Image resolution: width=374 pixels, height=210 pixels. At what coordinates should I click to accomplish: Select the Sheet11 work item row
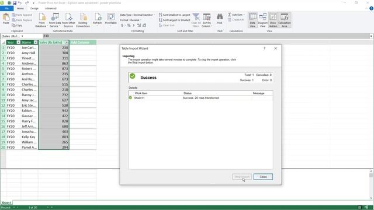pyautogui.click(x=200, y=97)
